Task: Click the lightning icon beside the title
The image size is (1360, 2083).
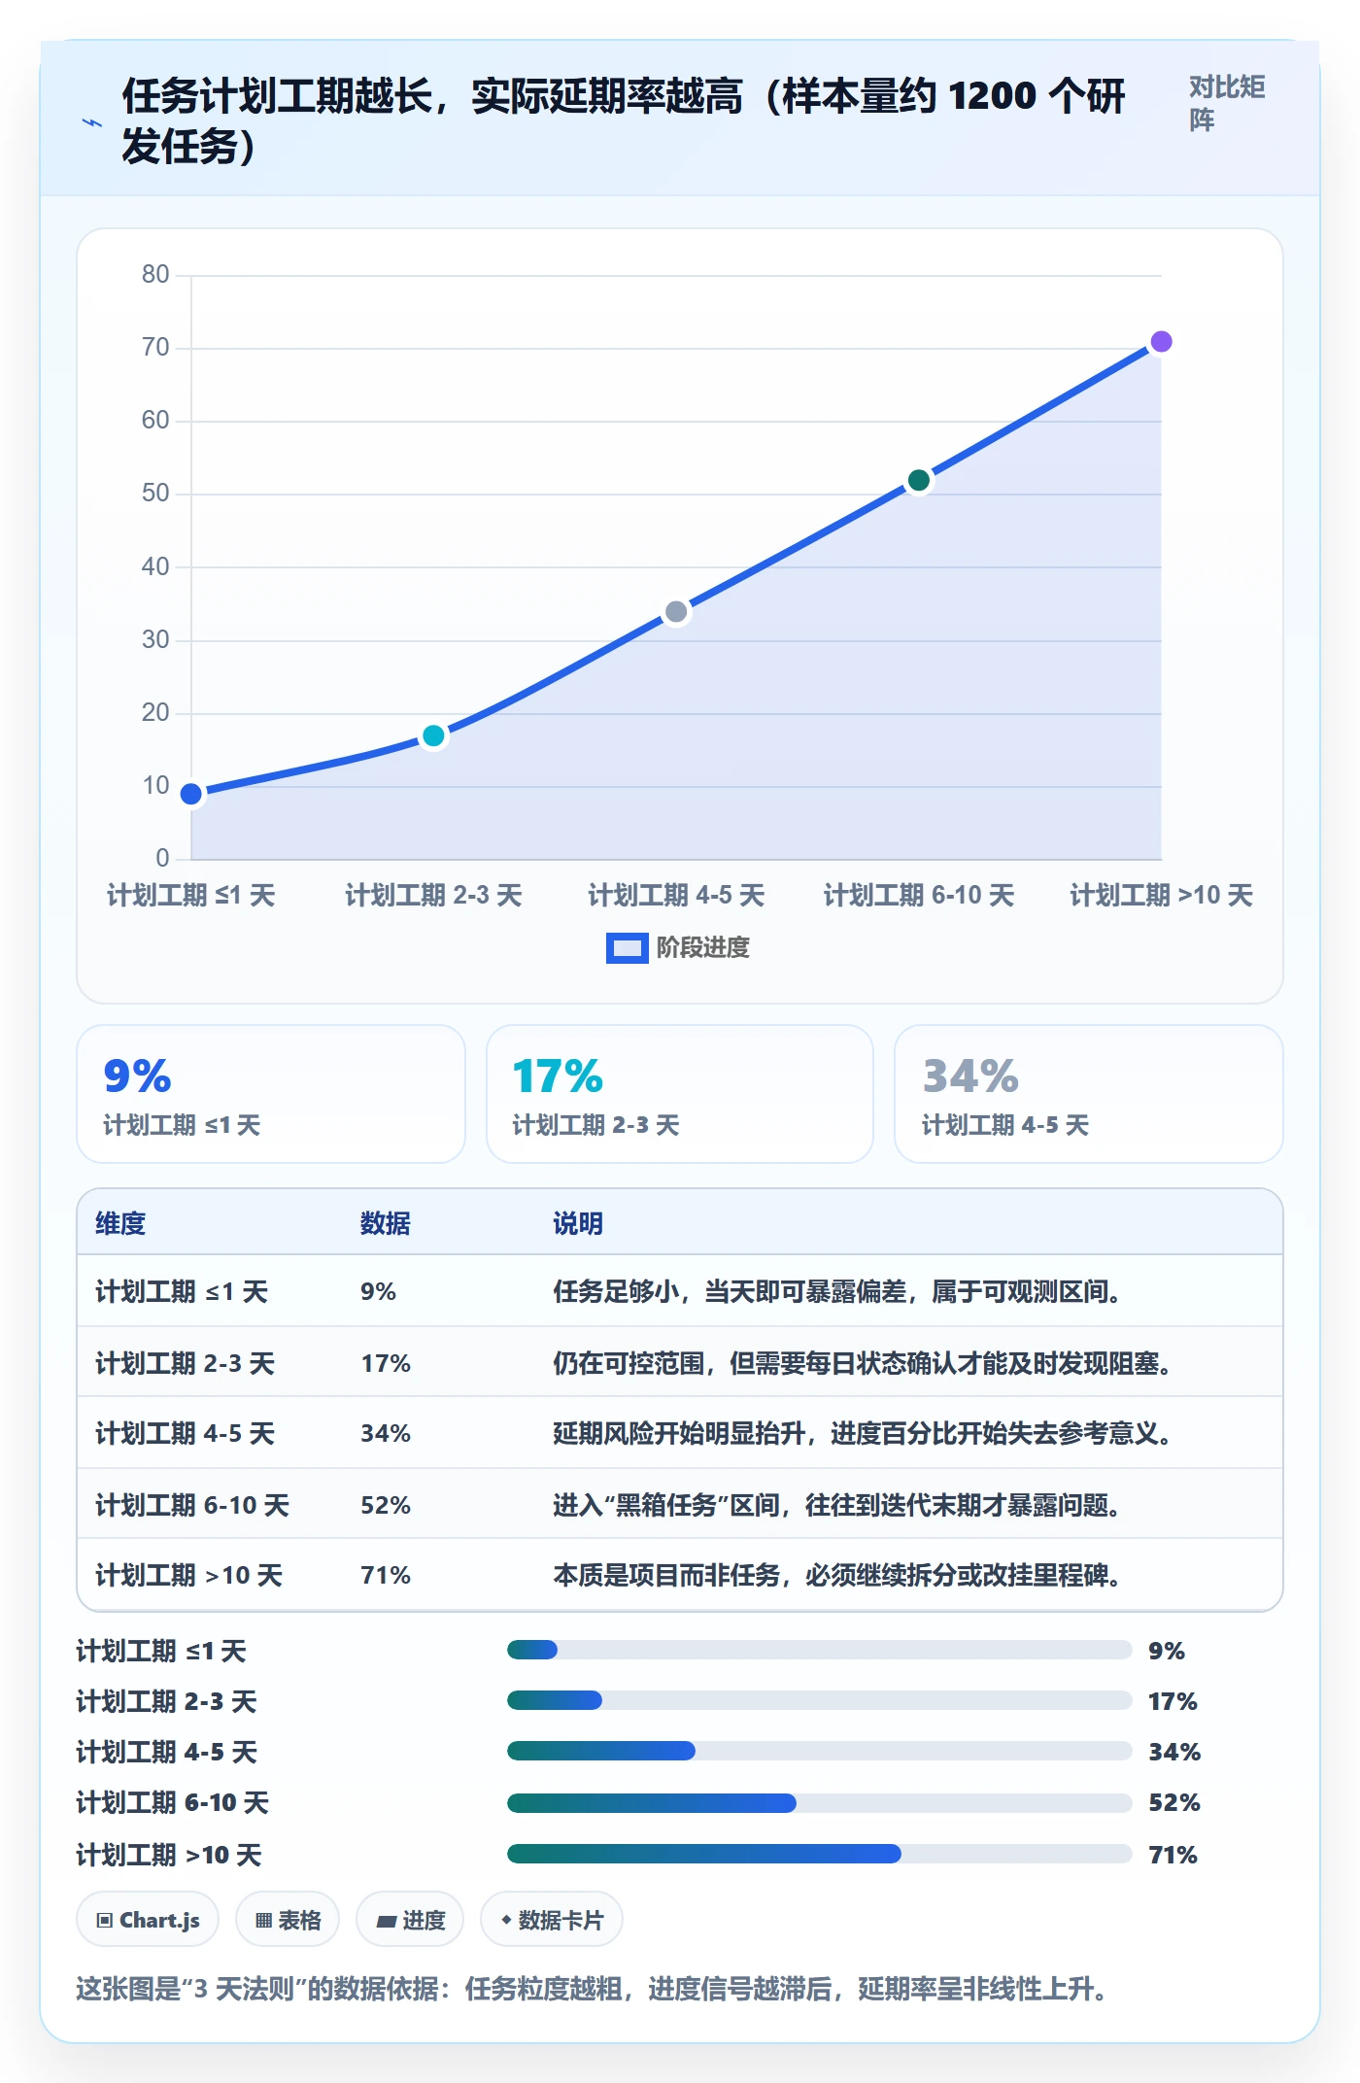Action: pos(92,122)
